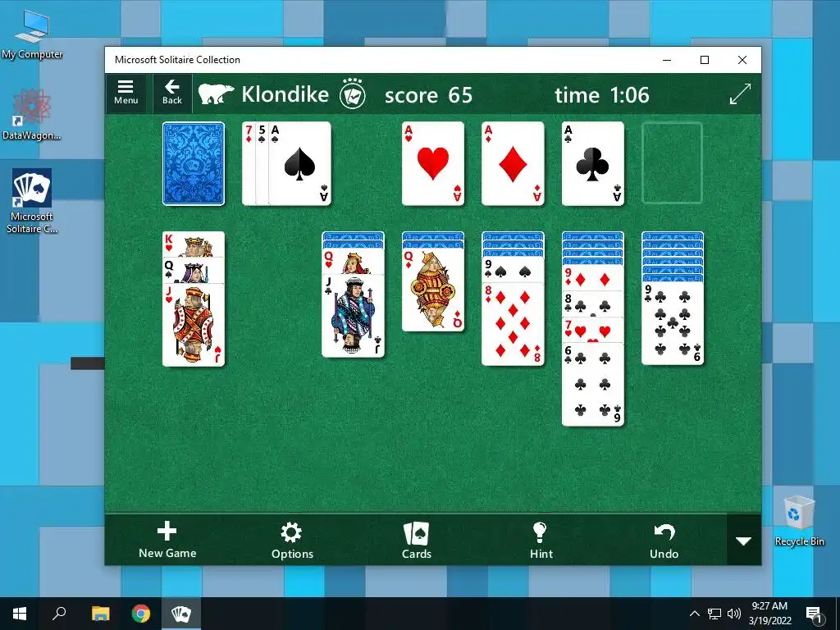The height and width of the screenshot is (630, 840).
Task: Minimize the Solitaire window
Action: (667, 60)
